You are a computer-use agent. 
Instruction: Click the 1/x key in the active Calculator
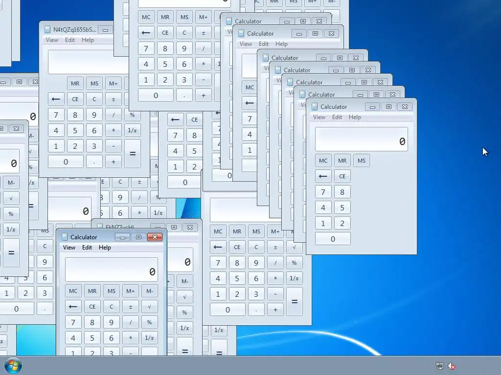[150, 338]
